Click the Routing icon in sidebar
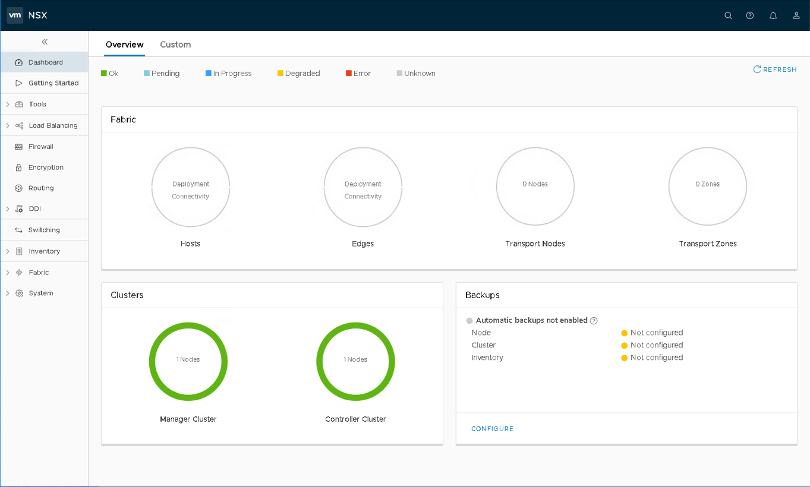 18,188
